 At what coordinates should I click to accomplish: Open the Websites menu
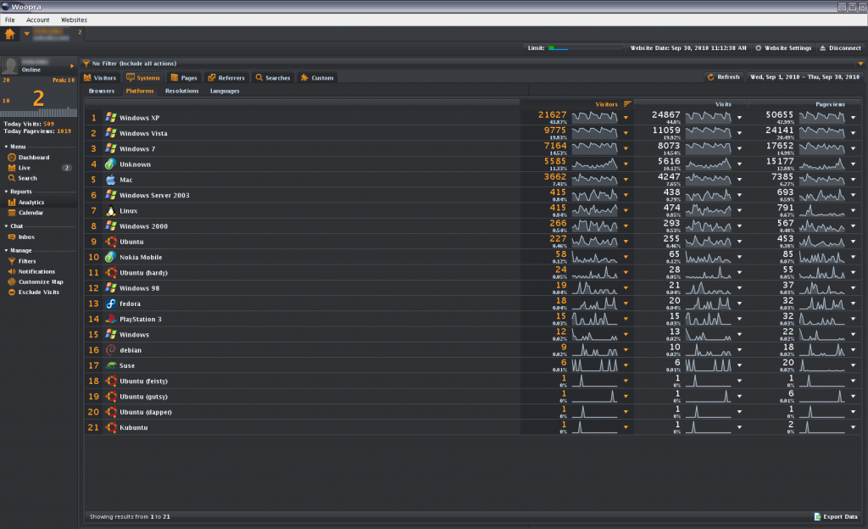pos(75,19)
